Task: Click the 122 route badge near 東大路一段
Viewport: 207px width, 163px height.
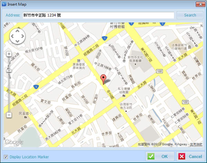Action: pos(185,102)
